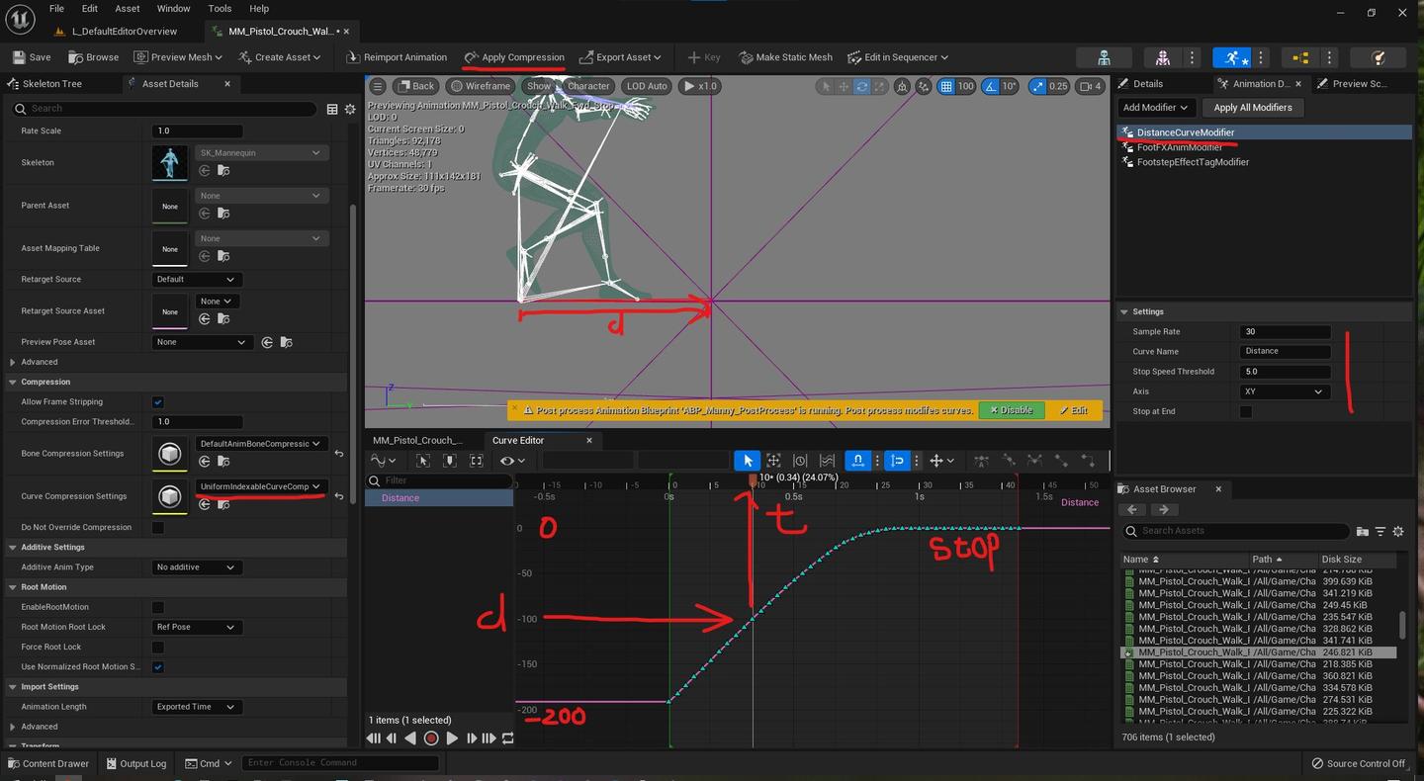Click the Edit button in warning banner
This screenshot has height=781, width=1424.
[x=1073, y=410]
